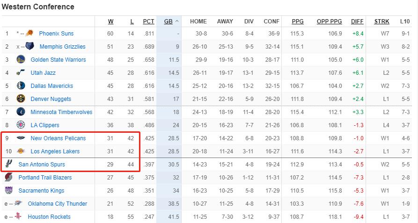Click the Phoenix Suns team logo
Viewport: 418px width, 223px height.
[30, 33]
